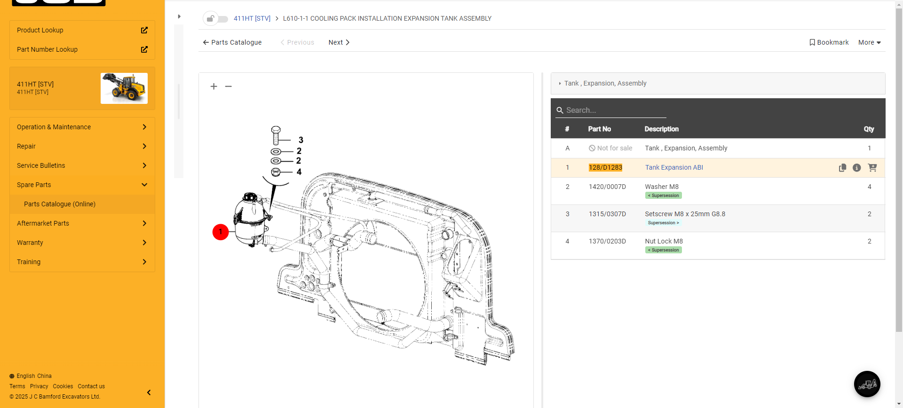The width and height of the screenshot is (903, 408).
Task: Go to Next catalogue page
Action: pos(339,42)
